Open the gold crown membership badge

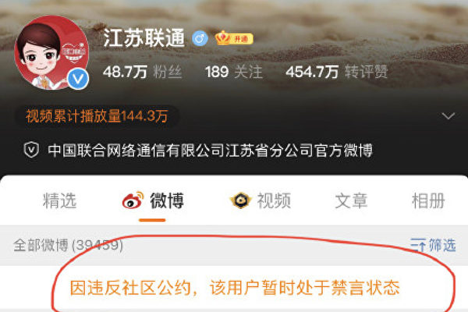[234, 38]
